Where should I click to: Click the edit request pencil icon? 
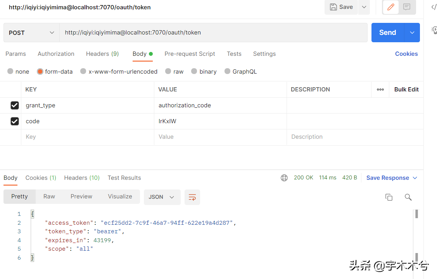coord(390,7)
